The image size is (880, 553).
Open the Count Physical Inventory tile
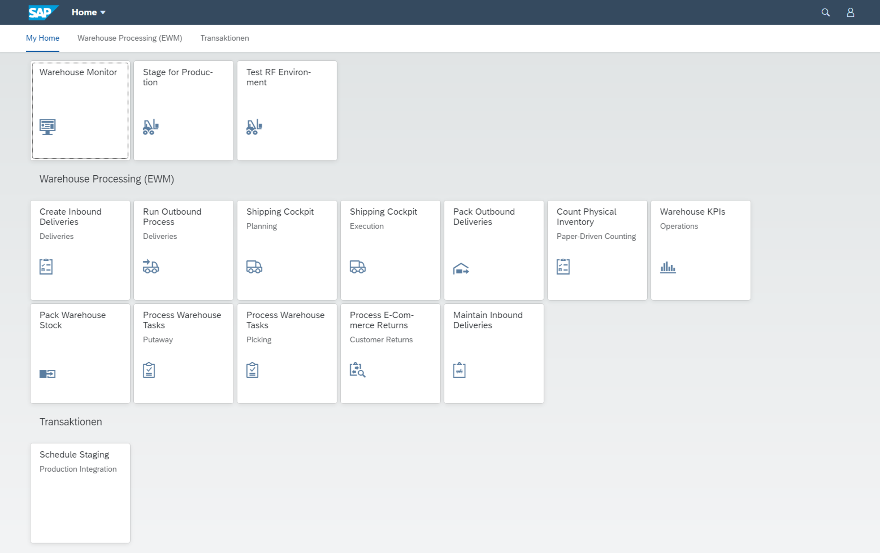tap(597, 250)
